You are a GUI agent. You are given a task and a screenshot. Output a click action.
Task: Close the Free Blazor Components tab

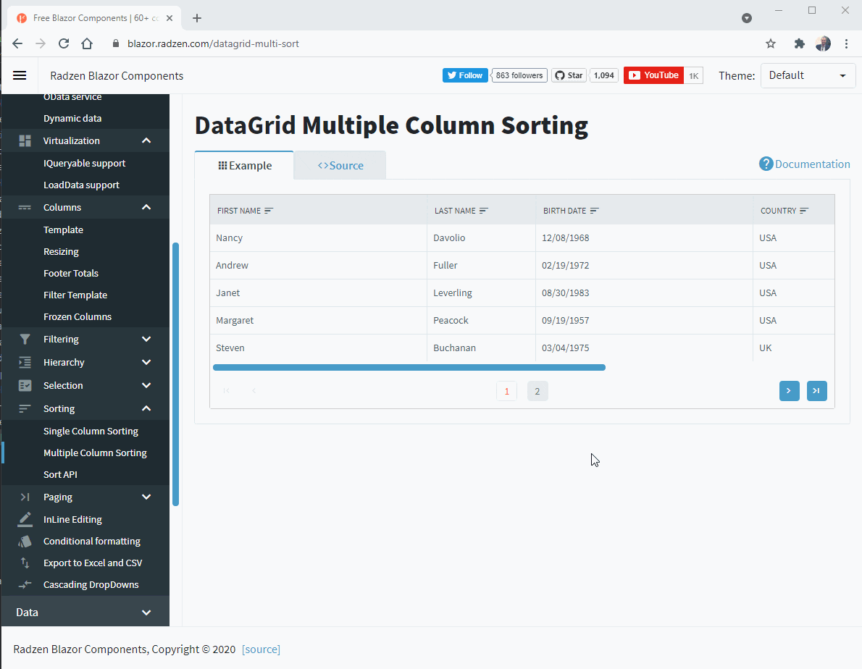click(170, 18)
